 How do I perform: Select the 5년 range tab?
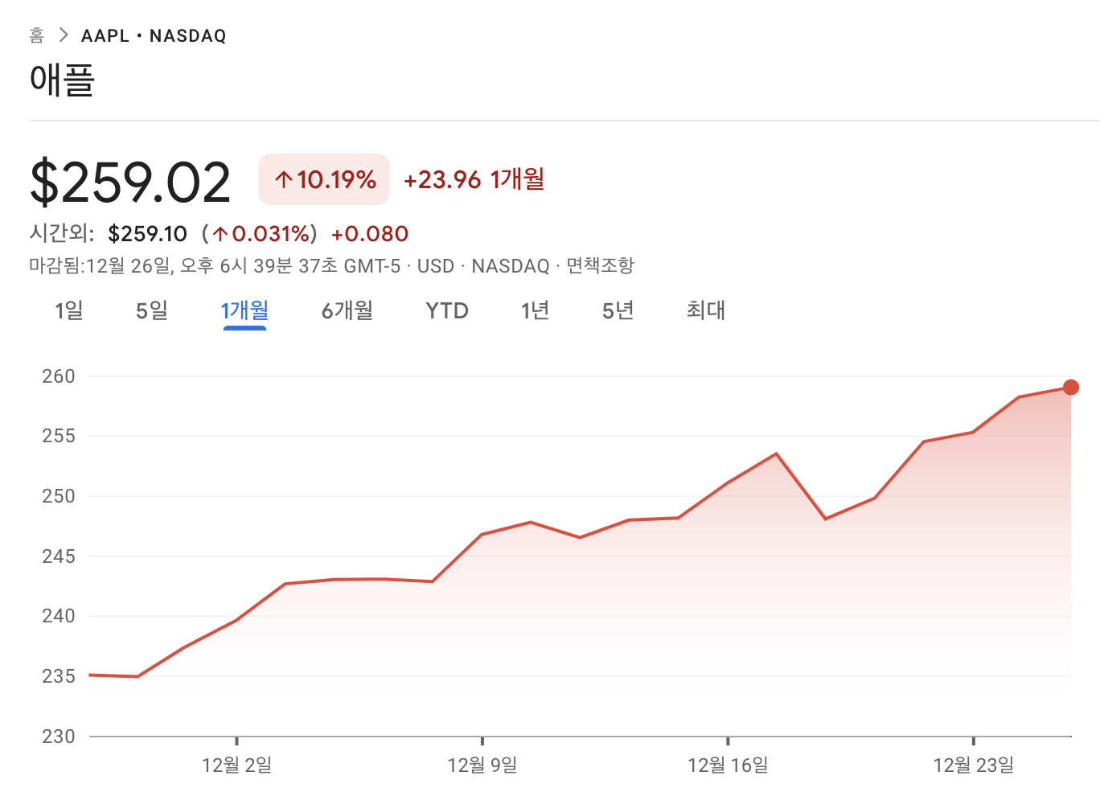pyautogui.click(x=618, y=310)
